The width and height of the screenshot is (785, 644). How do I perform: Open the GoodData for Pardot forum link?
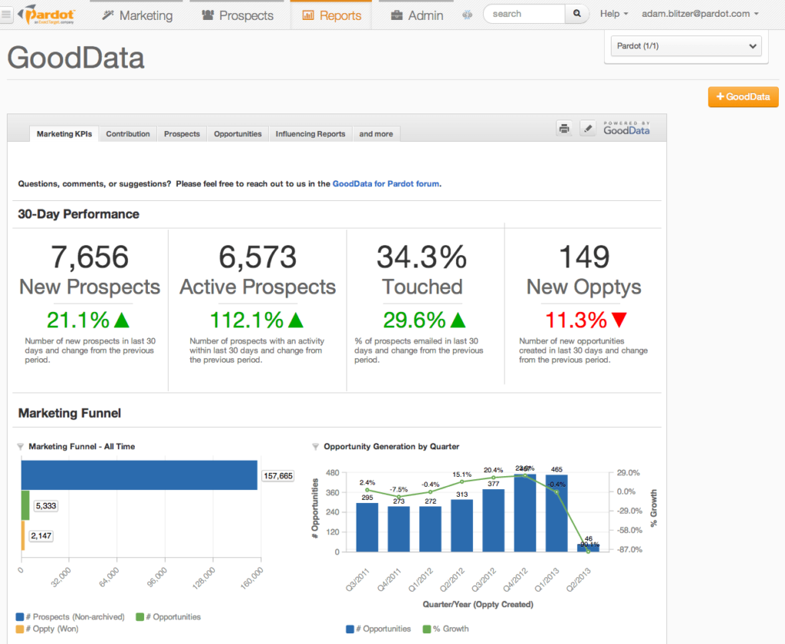pos(386,183)
